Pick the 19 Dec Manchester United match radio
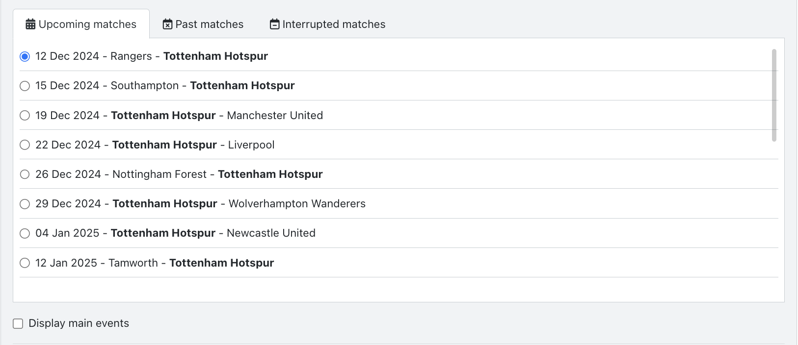 [x=25, y=115]
